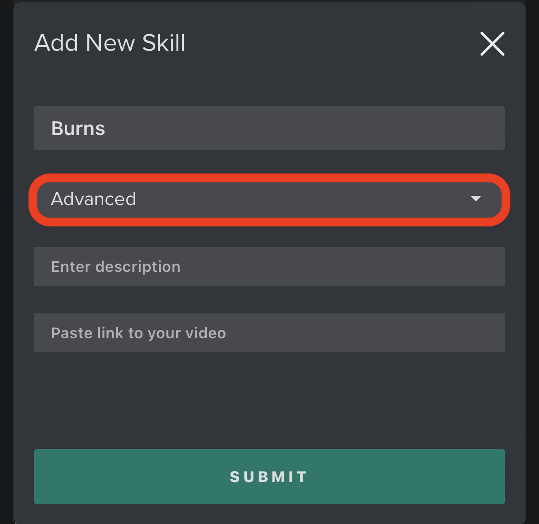
Task: Activate the description text box
Action: 269,266
